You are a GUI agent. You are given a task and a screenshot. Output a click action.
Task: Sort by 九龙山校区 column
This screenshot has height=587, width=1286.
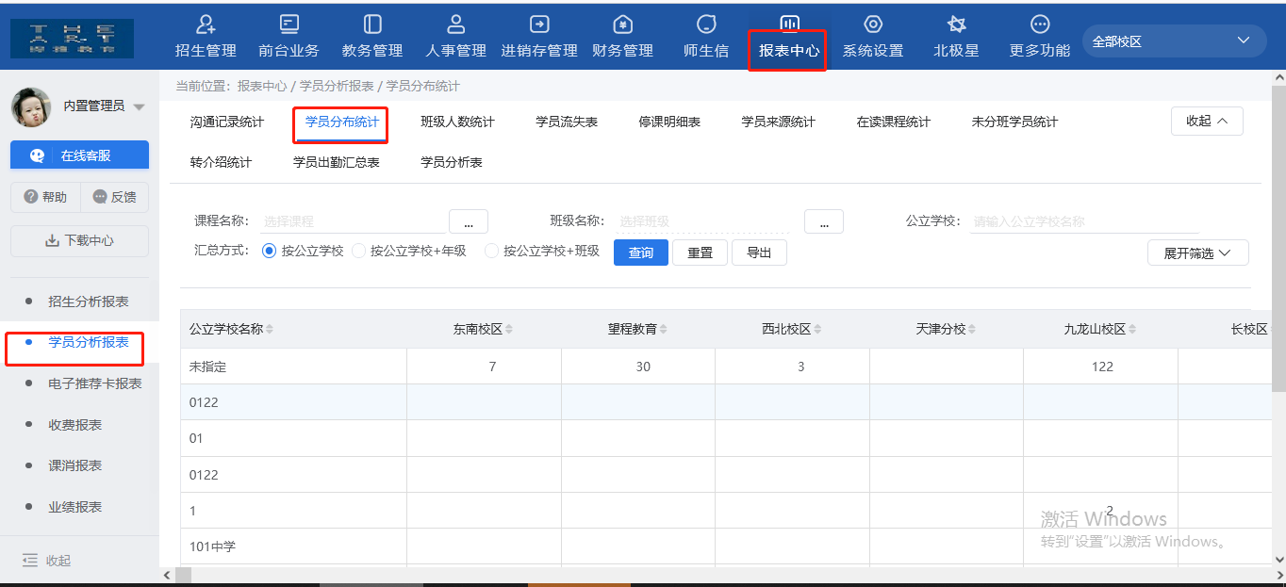pyautogui.click(x=1132, y=329)
